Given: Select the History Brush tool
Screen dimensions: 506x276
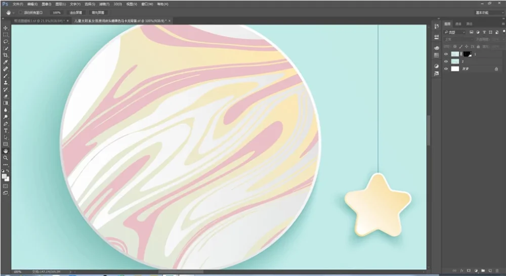Looking at the screenshot, I should (6, 89).
